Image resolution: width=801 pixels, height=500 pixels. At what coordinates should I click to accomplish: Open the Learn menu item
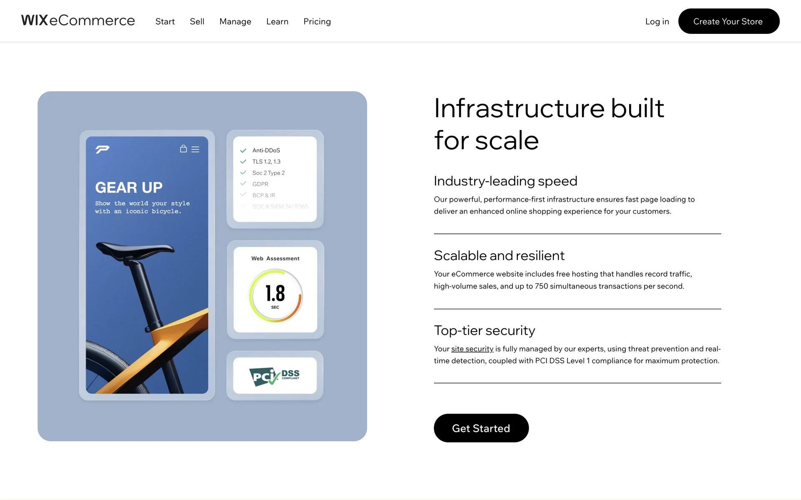(x=277, y=21)
